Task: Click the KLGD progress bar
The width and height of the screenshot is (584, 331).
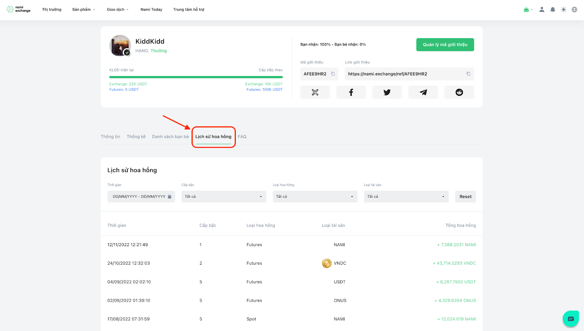Action: pos(196,77)
